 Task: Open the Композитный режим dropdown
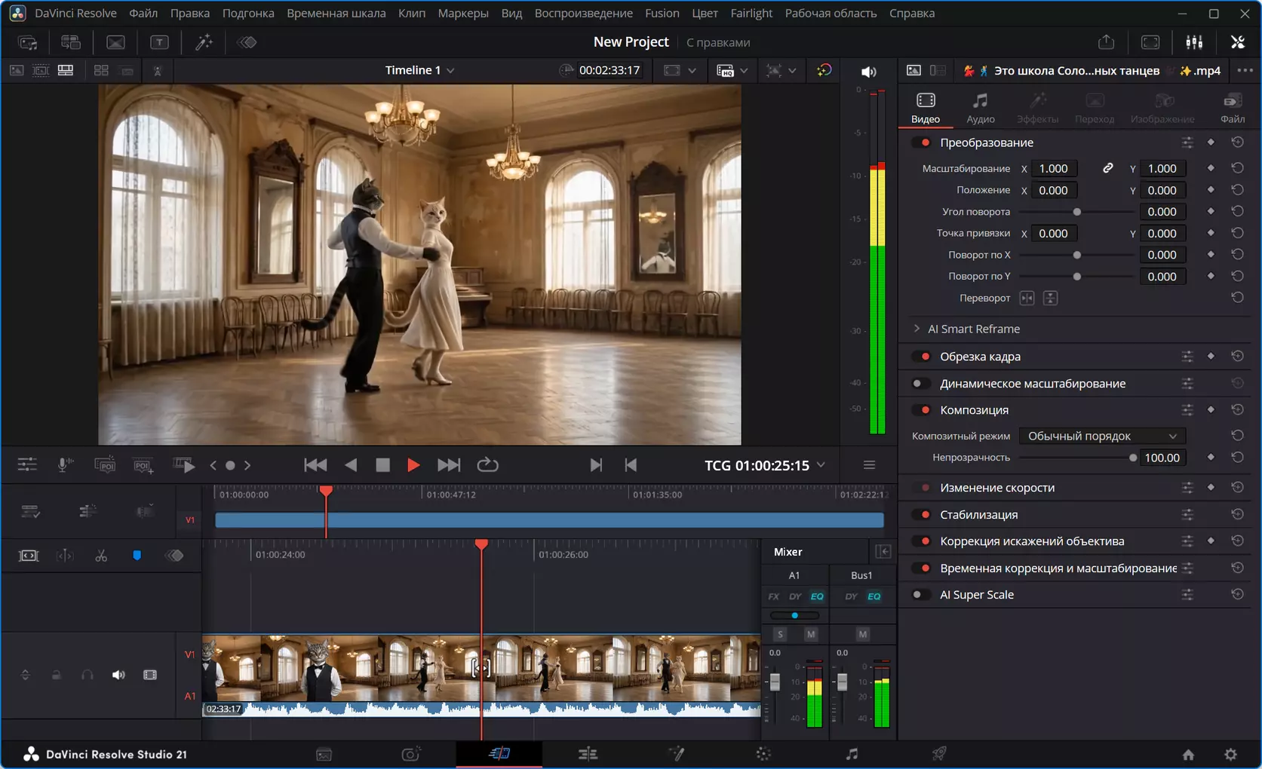(1102, 436)
